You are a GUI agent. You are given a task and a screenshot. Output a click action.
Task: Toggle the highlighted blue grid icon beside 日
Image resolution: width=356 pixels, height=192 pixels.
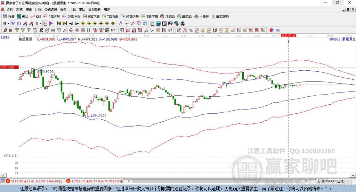(14, 24)
